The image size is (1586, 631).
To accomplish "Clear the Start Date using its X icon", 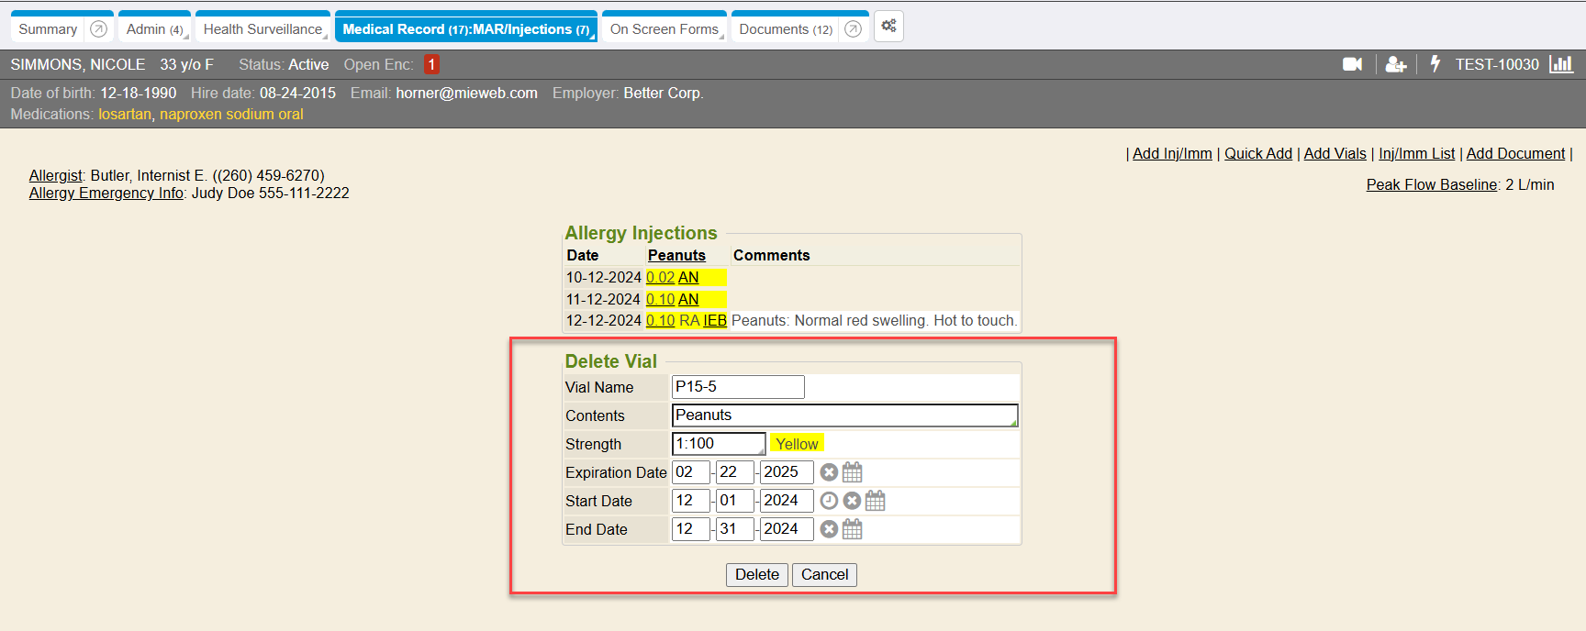I will [852, 501].
